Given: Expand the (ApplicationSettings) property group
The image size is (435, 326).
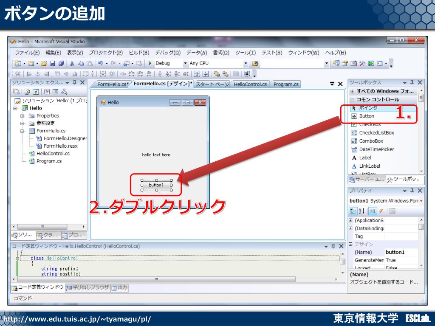Looking at the screenshot, I should [x=350, y=220].
